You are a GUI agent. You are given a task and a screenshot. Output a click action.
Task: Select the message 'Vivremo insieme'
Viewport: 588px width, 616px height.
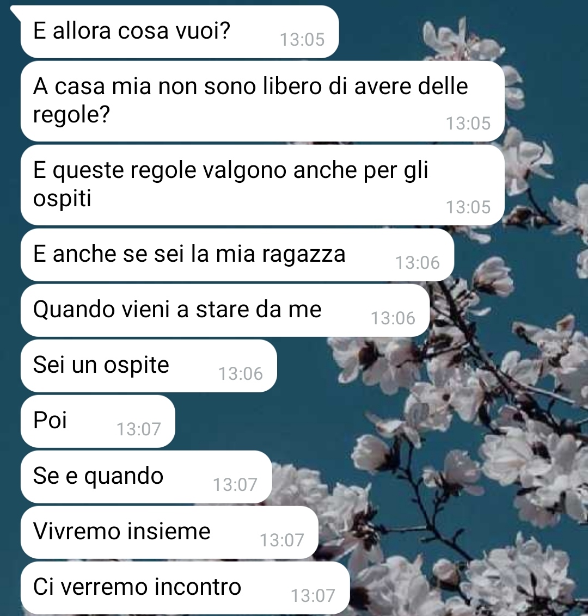pyautogui.click(x=169, y=532)
